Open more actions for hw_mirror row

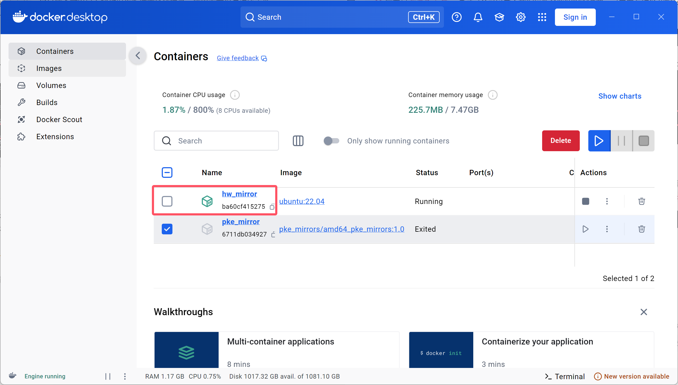click(x=607, y=201)
